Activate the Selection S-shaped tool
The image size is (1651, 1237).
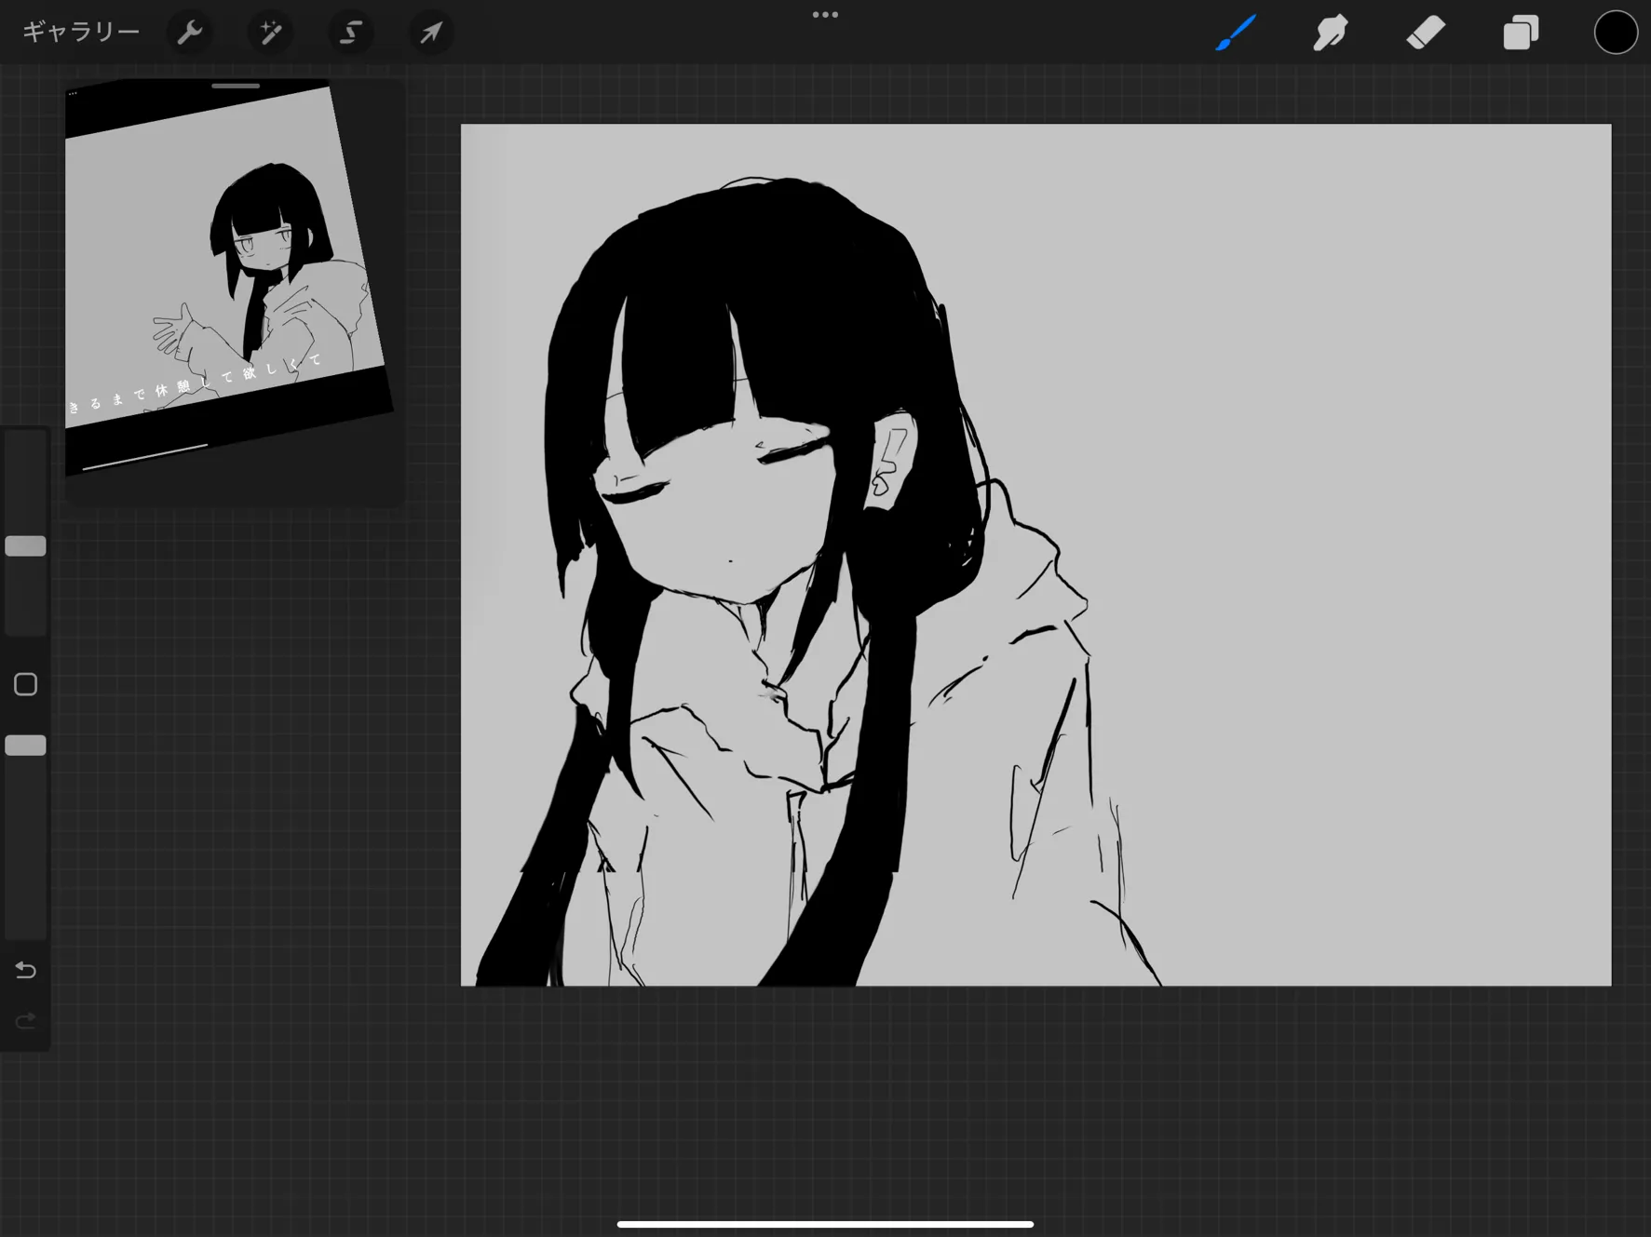351,33
